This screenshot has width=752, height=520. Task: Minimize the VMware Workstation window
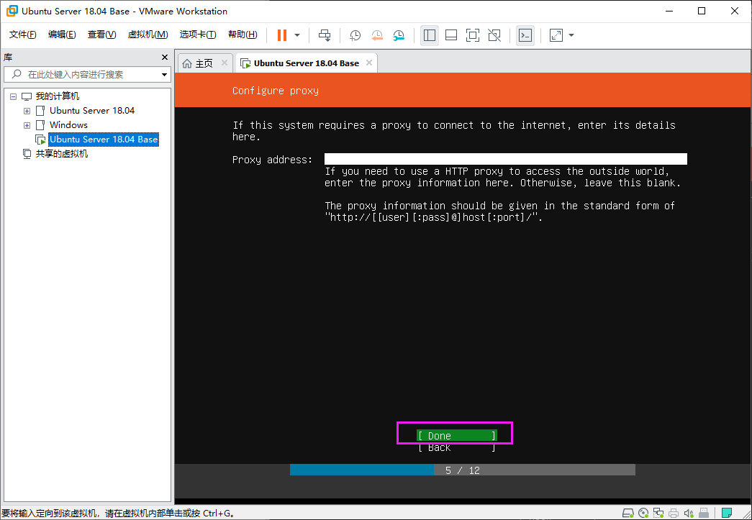pyautogui.click(x=669, y=11)
